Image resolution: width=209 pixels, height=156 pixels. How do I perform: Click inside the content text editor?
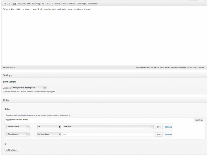pos(104,36)
